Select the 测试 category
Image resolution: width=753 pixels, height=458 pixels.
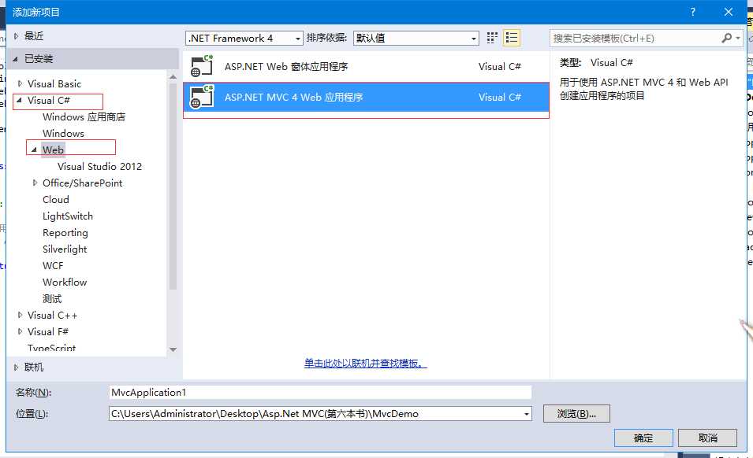click(52, 299)
